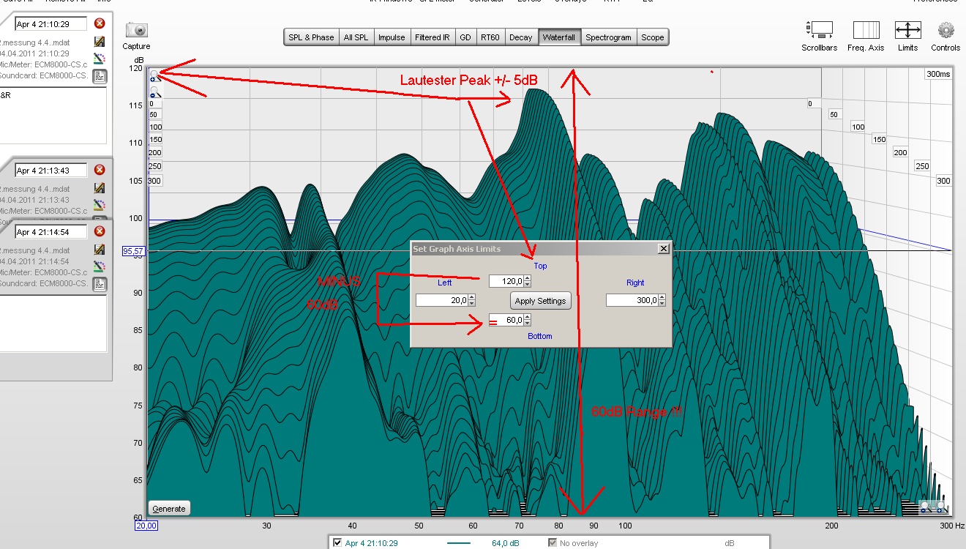
Task: Open the Controls gear icon
Action: [946, 30]
